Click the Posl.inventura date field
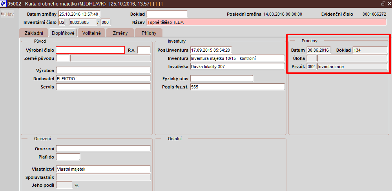 [211, 50]
